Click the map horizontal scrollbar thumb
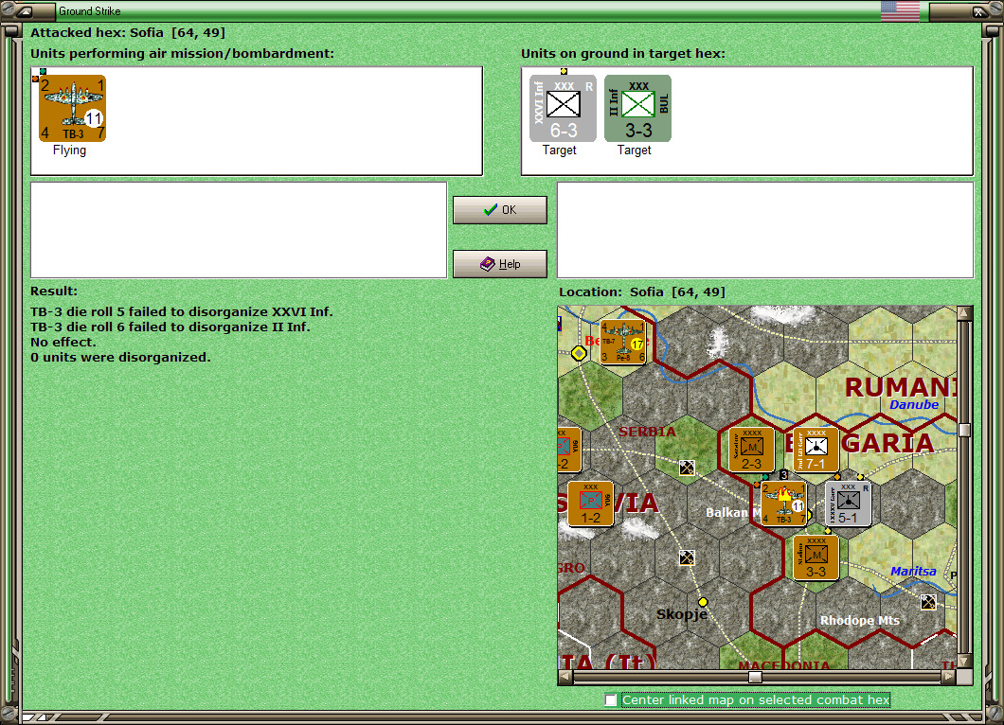 tap(756, 677)
